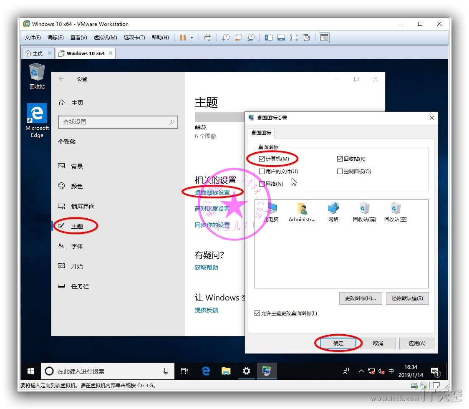Click the 更改图标(H)... button
Image resolution: width=469 pixels, height=409 pixels.
pos(361,298)
